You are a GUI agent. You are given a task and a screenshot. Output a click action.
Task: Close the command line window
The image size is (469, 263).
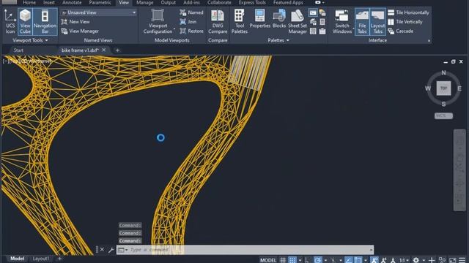pyautogui.click(x=102, y=250)
